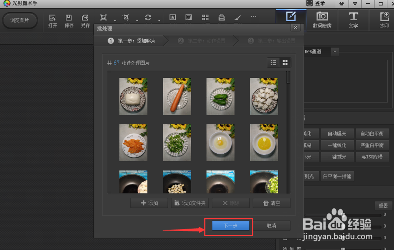
Task: Click the 另存 save-as icon
Action: 85,18
